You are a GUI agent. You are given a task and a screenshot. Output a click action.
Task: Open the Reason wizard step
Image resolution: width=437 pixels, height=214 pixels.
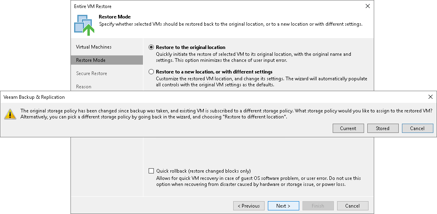(x=84, y=87)
